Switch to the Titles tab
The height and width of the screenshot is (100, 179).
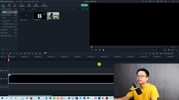pyautogui.click(x=15, y=5)
